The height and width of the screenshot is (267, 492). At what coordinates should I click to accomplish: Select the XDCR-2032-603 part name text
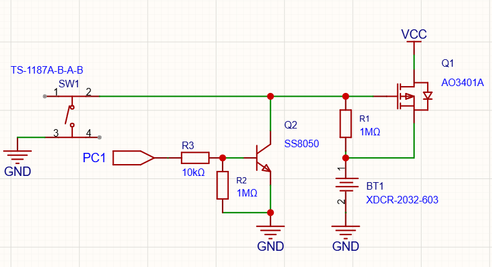402,200
